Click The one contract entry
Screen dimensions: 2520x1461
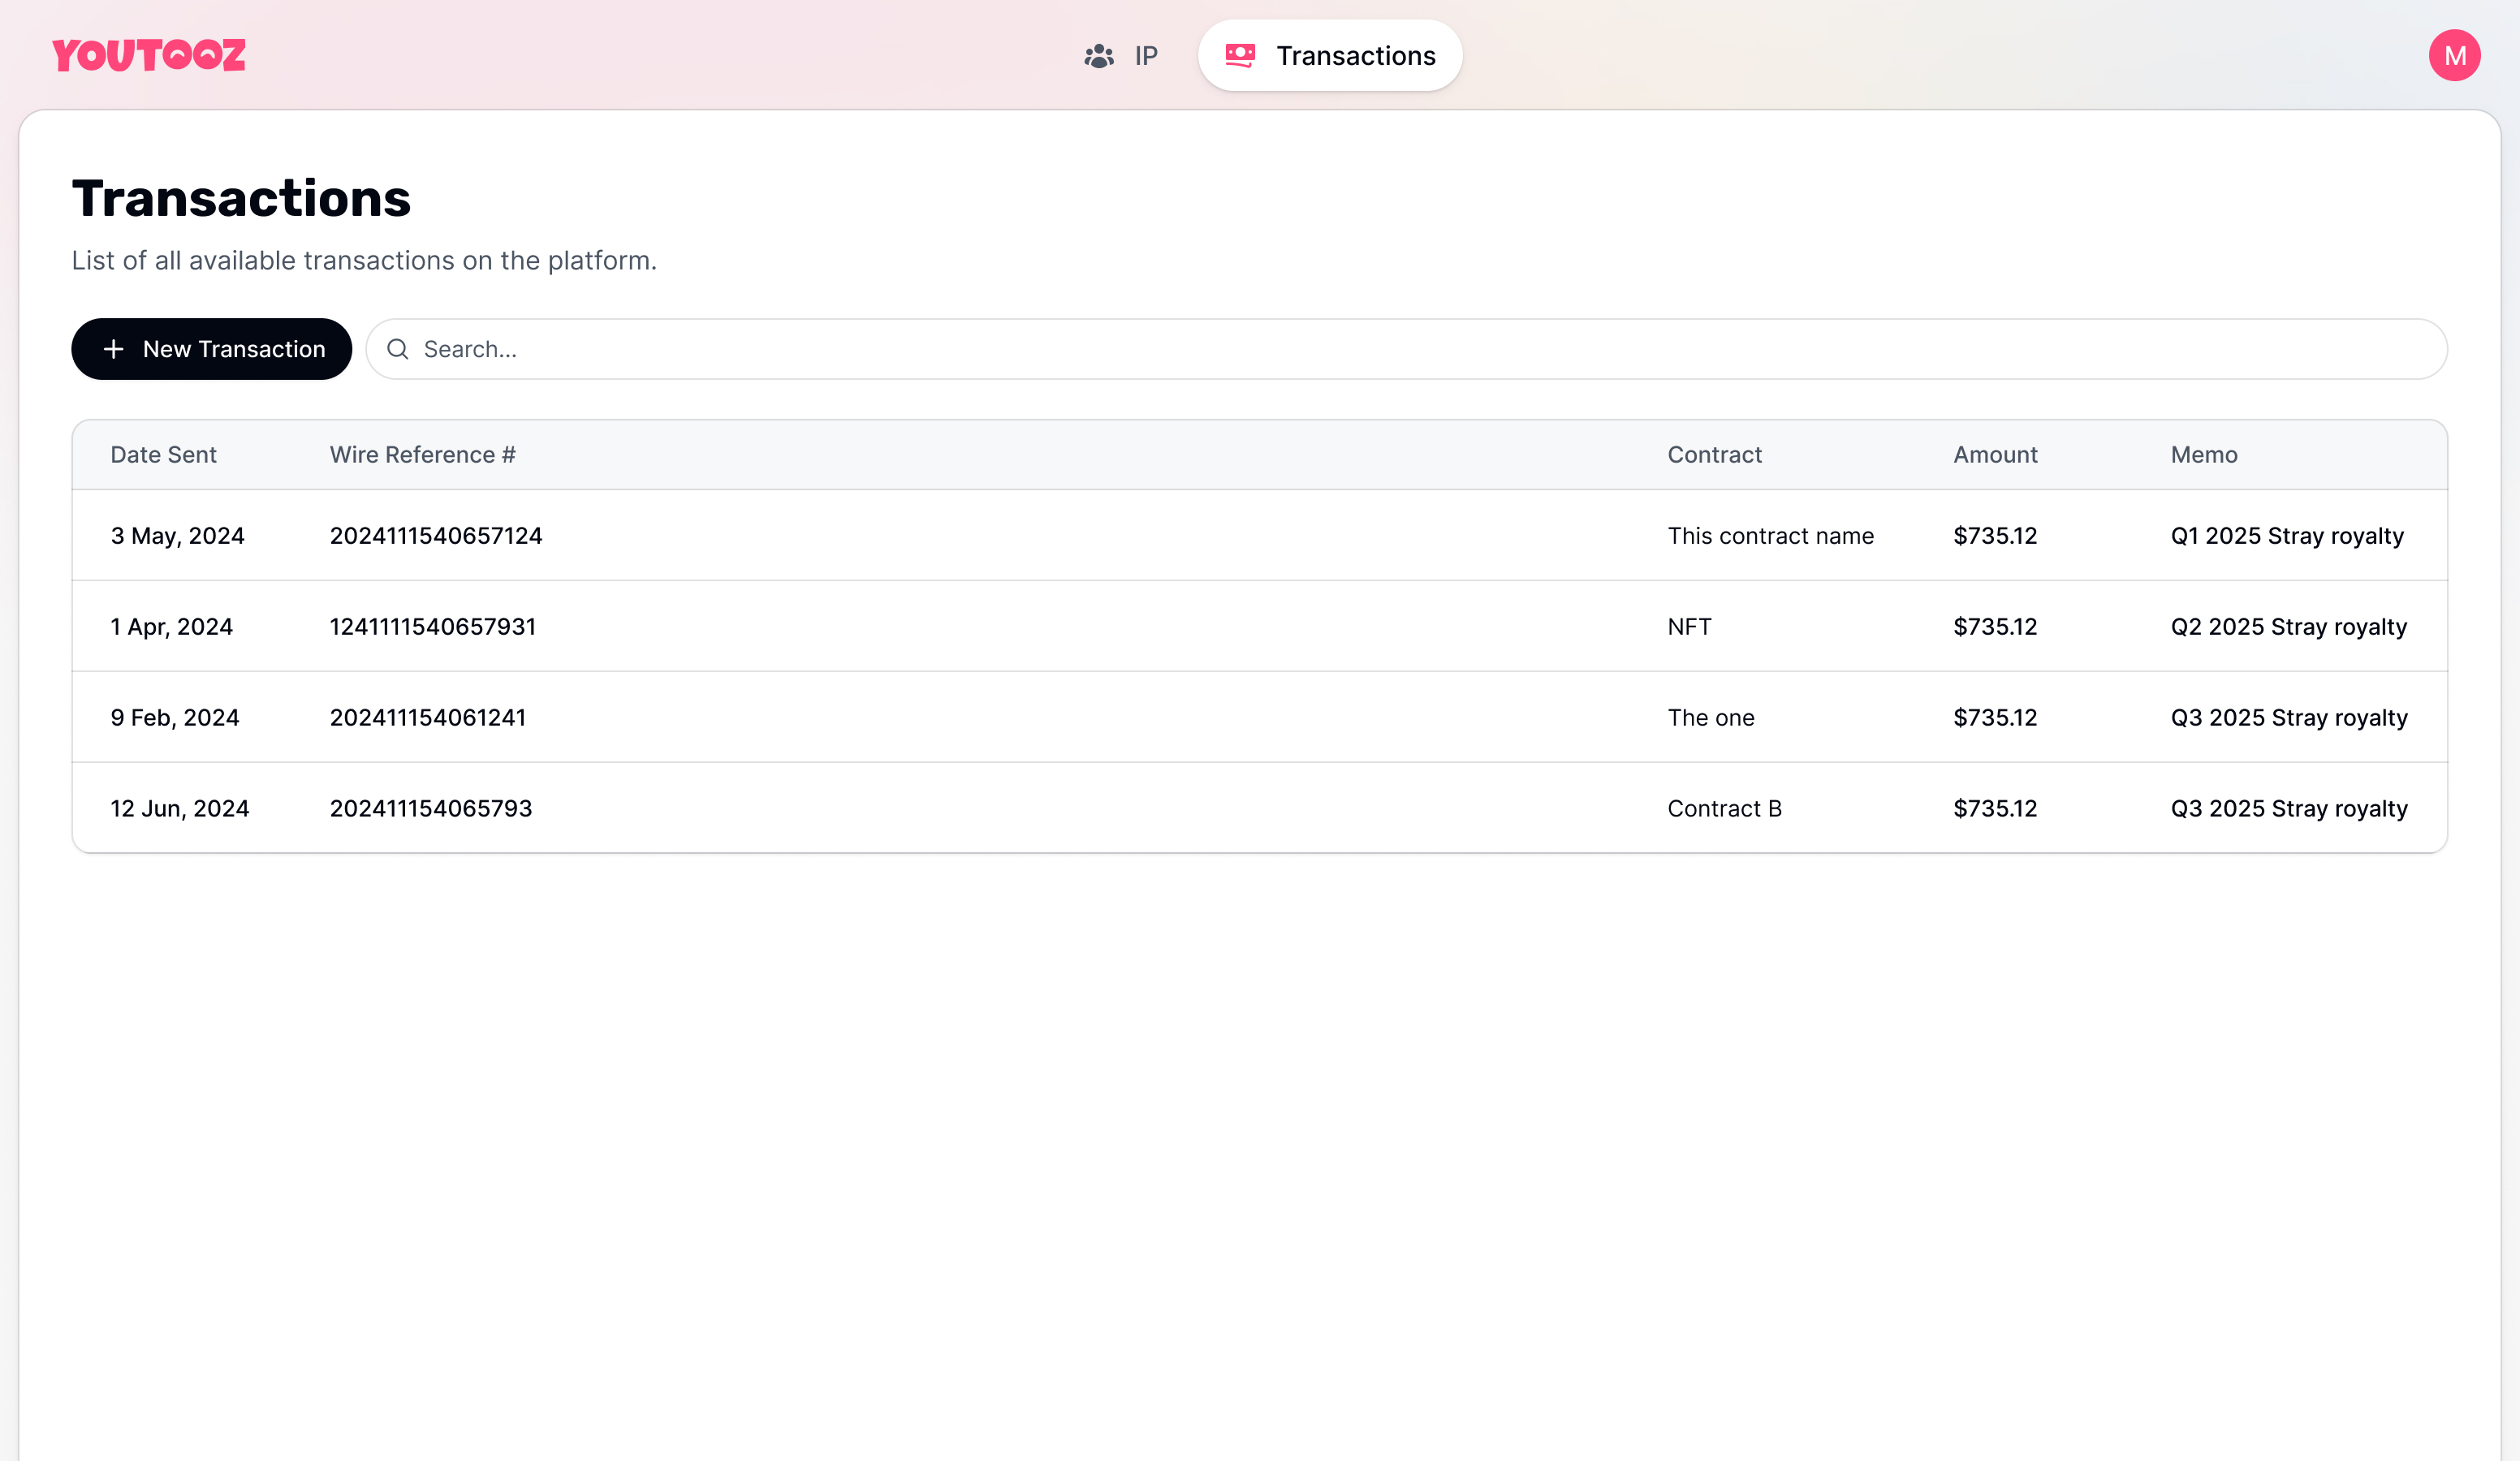pyautogui.click(x=1710, y=718)
